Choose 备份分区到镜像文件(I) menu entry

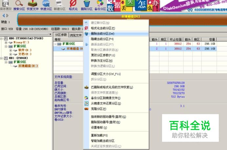116,98
